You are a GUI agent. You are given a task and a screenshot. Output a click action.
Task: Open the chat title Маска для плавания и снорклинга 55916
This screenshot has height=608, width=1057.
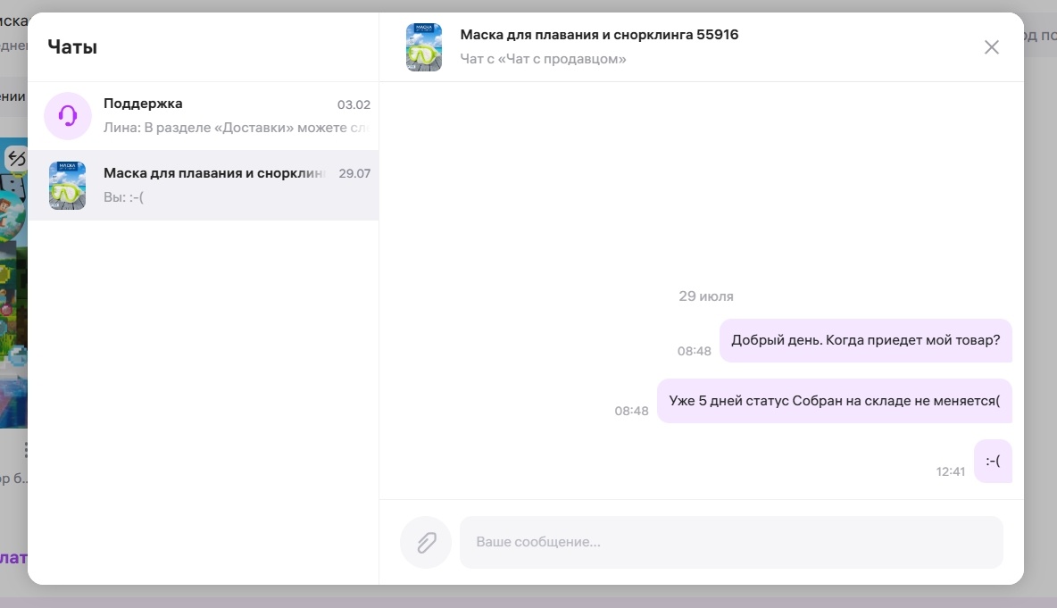(598, 34)
